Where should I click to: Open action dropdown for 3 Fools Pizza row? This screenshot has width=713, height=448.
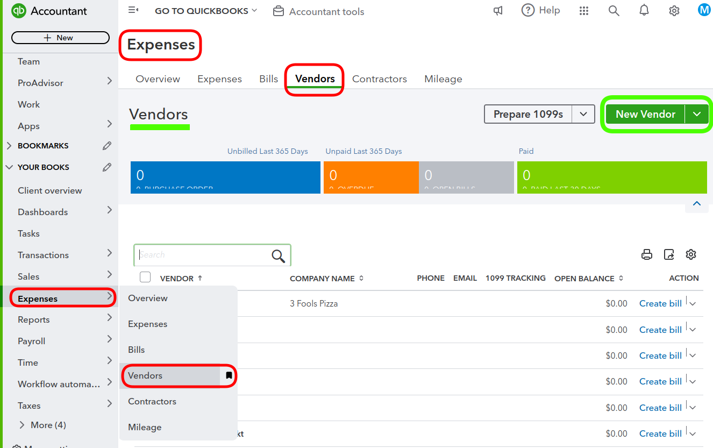(x=693, y=304)
